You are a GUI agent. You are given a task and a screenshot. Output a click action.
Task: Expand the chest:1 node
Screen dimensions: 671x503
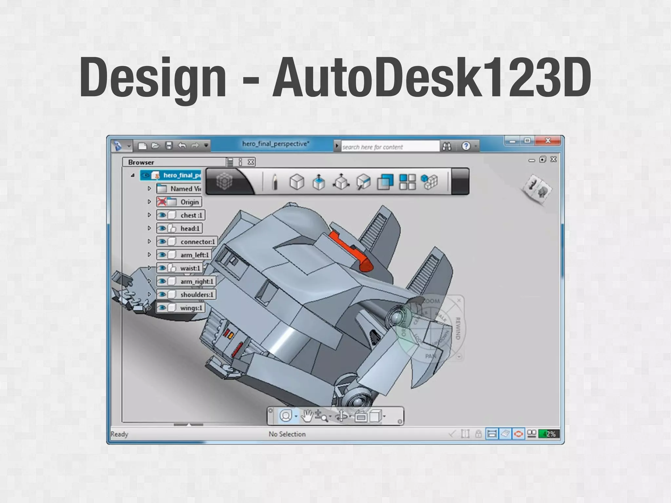coord(149,215)
